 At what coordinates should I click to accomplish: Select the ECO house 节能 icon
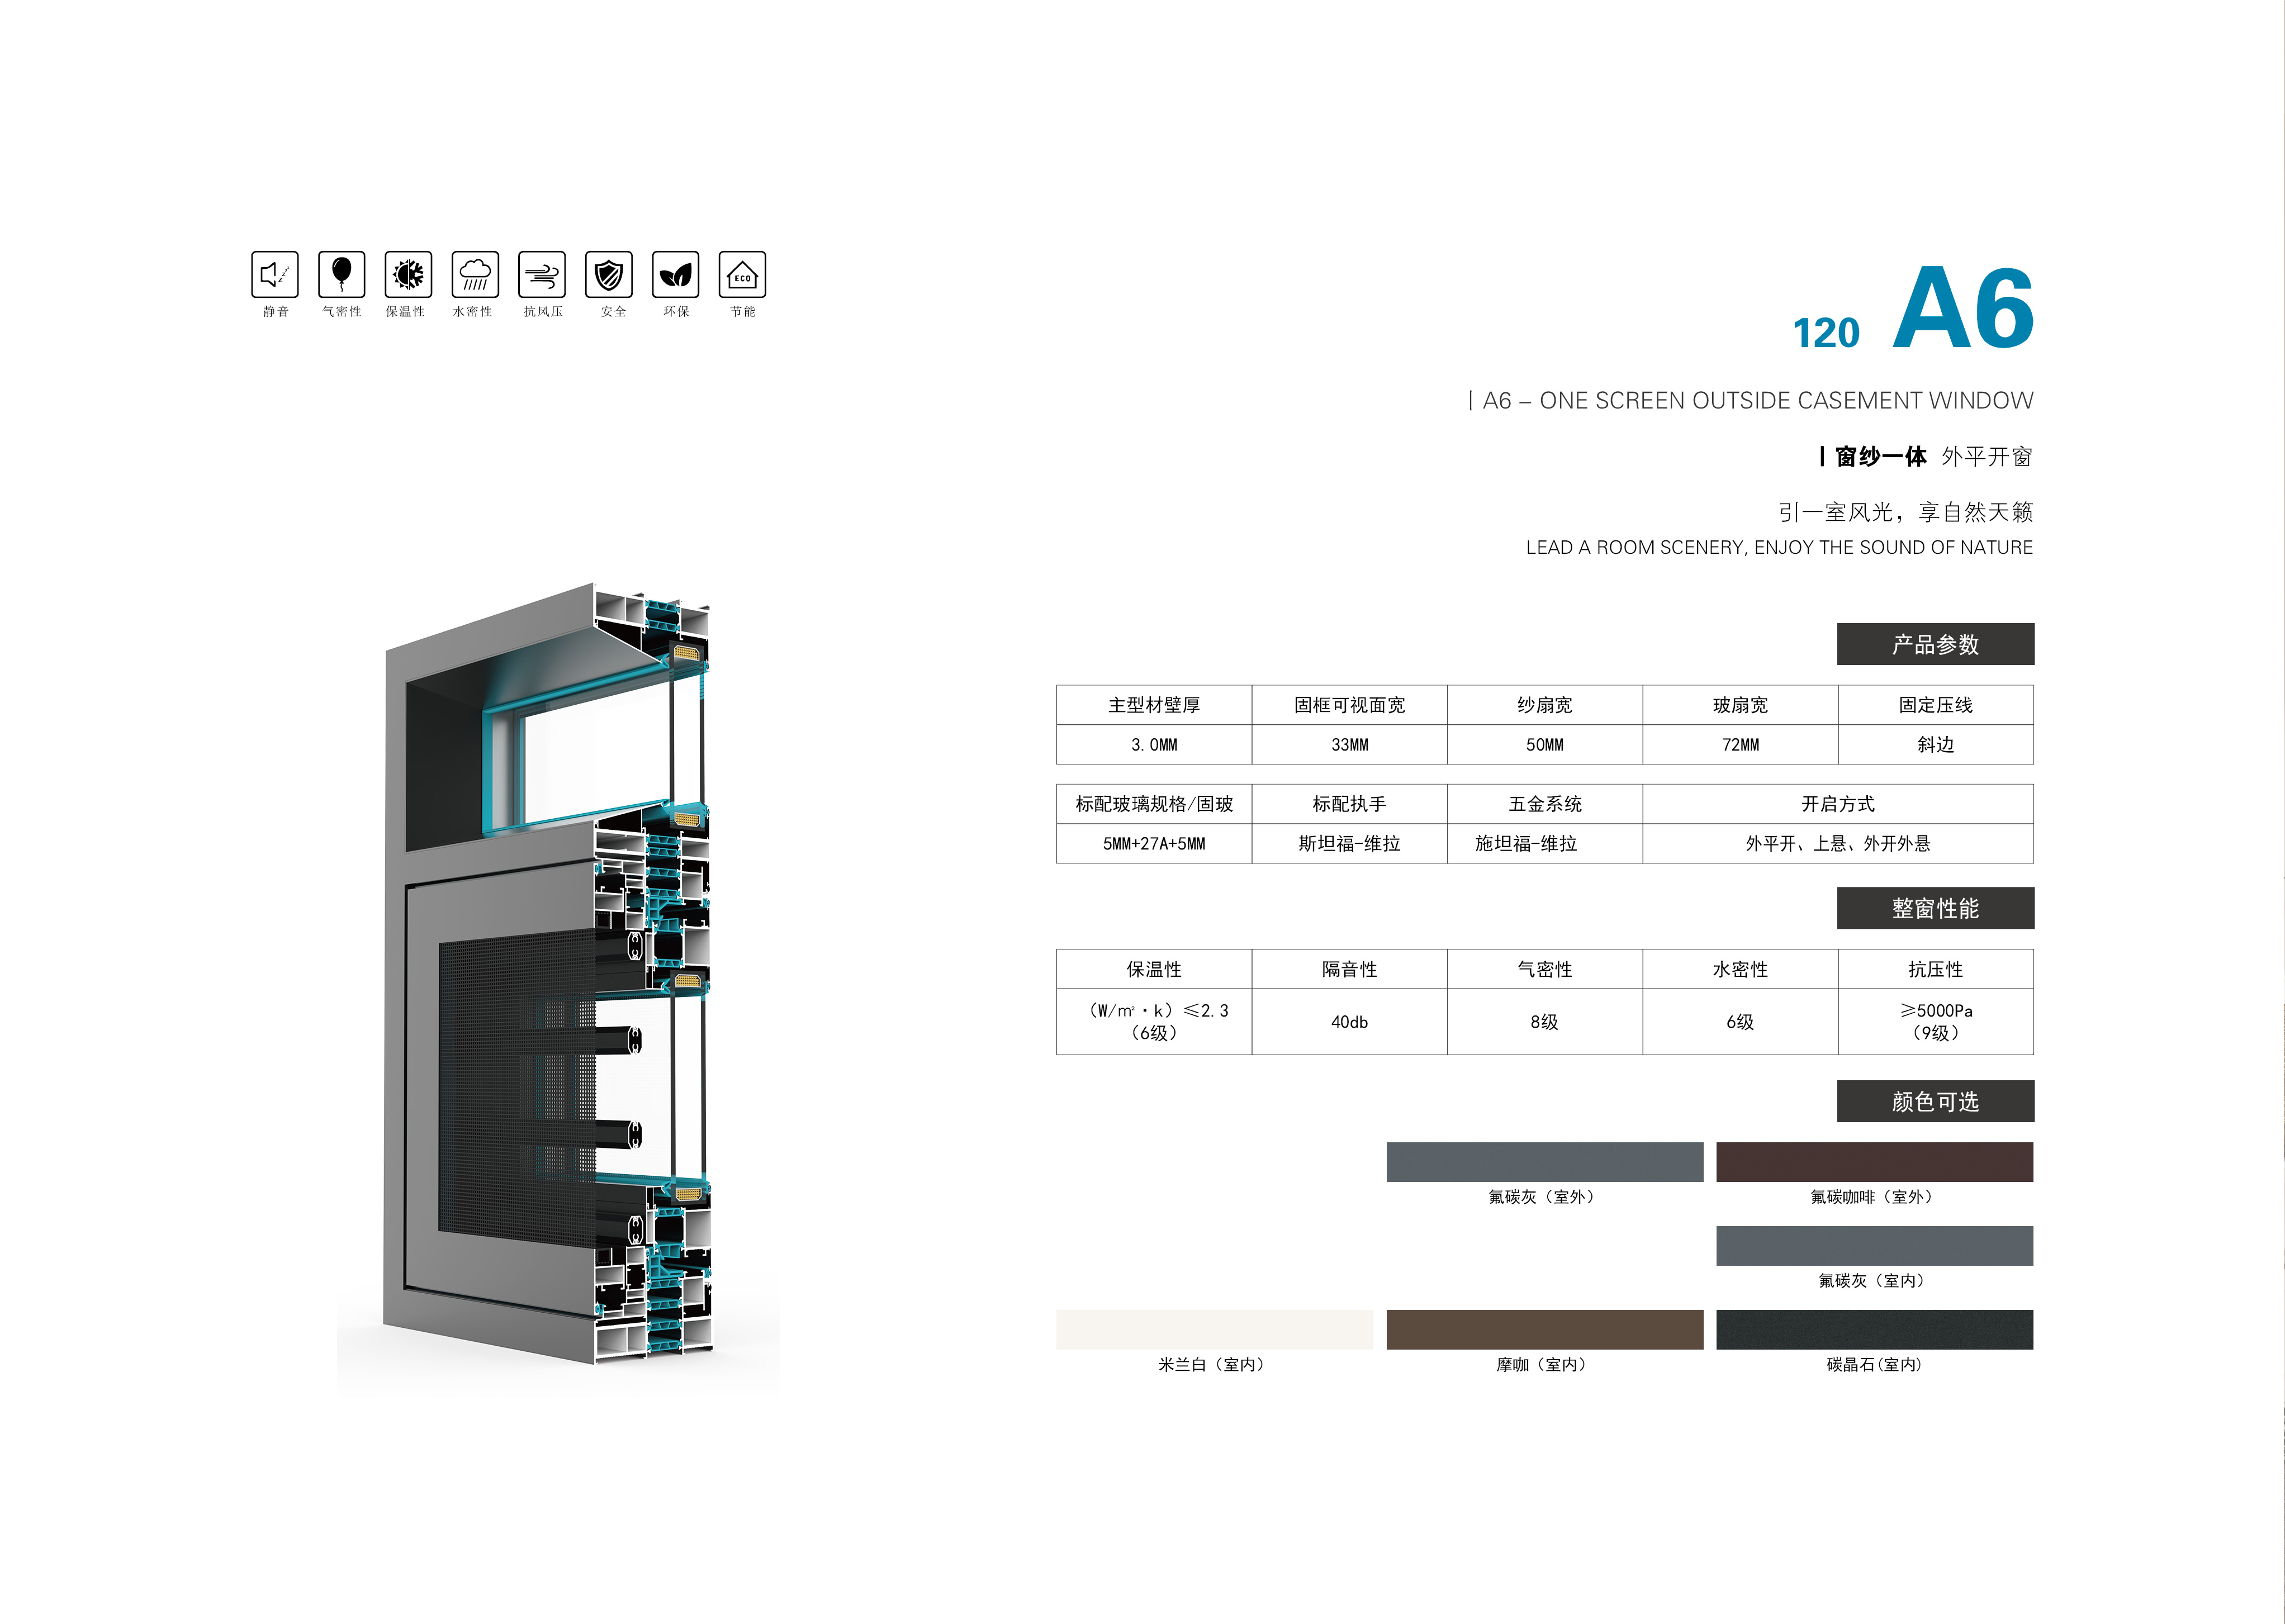pos(742,274)
